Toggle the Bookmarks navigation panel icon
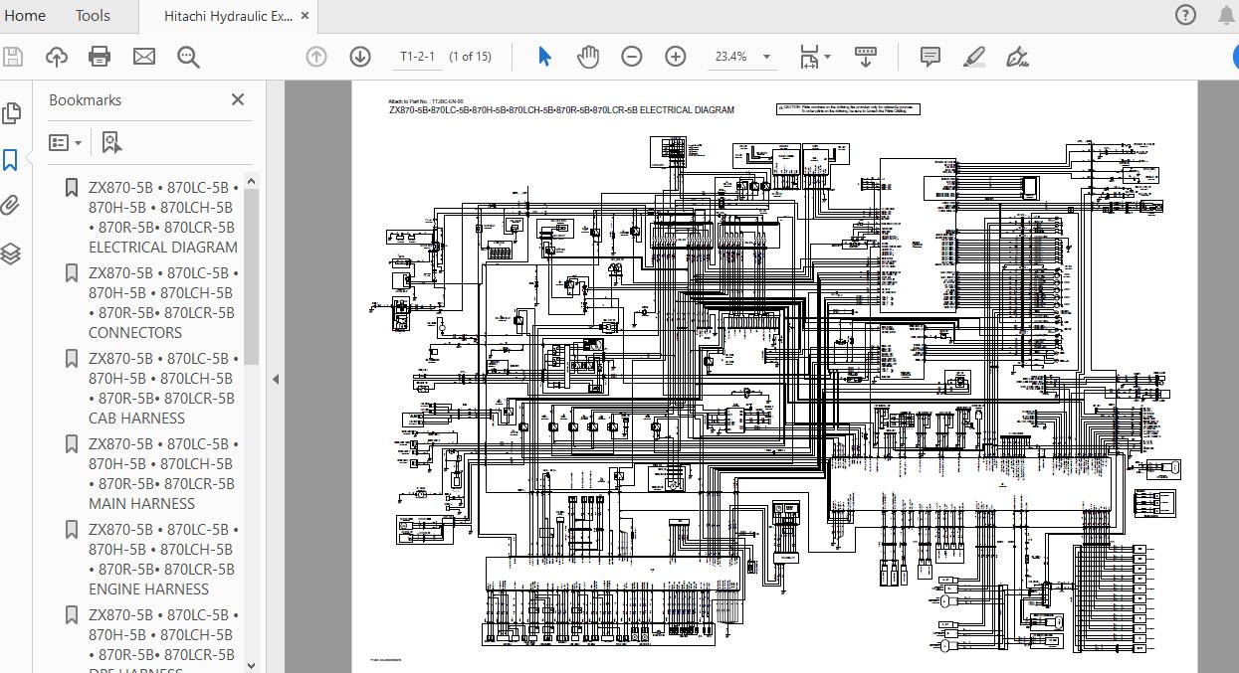 [11, 159]
